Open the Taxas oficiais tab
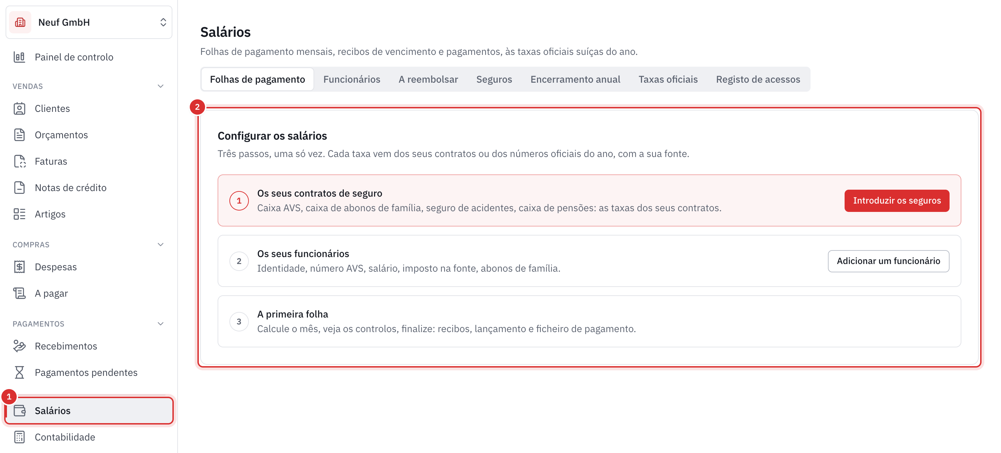The height and width of the screenshot is (453, 1001). [668, 79]
